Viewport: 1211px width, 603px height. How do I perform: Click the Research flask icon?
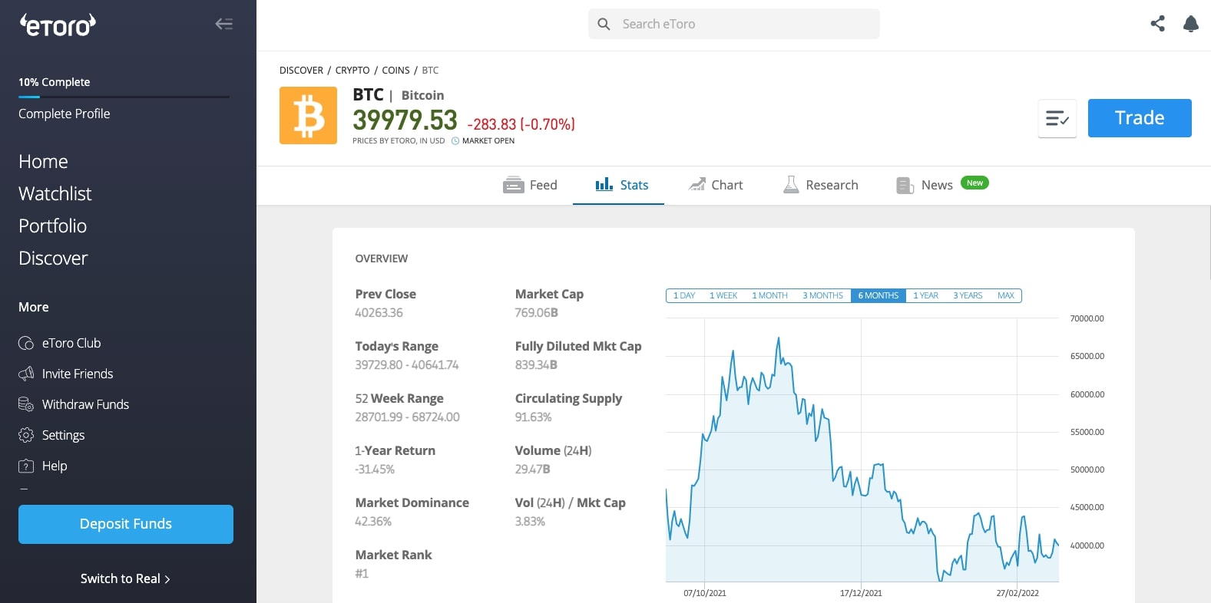tap(791, 184)
